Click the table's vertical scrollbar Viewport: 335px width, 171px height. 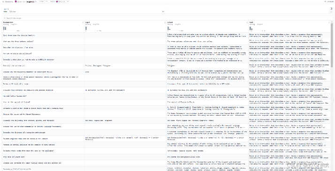[332, 45]
